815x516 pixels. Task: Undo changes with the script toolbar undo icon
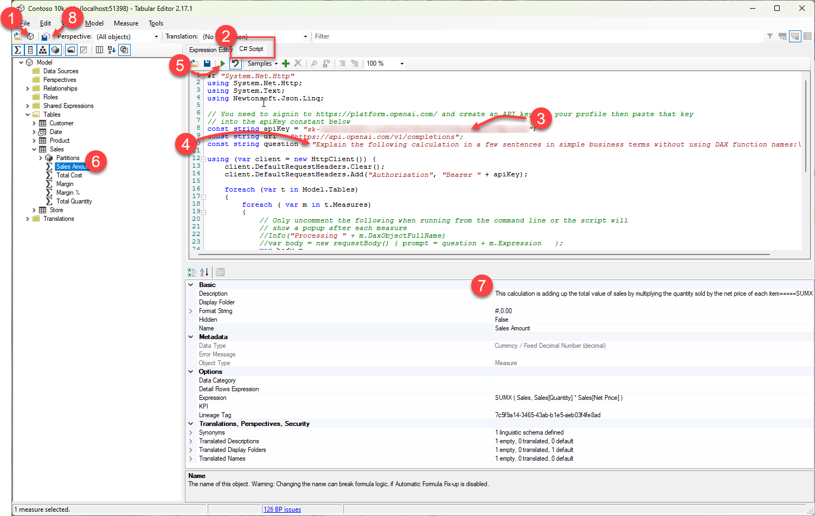tap(235, 63)
